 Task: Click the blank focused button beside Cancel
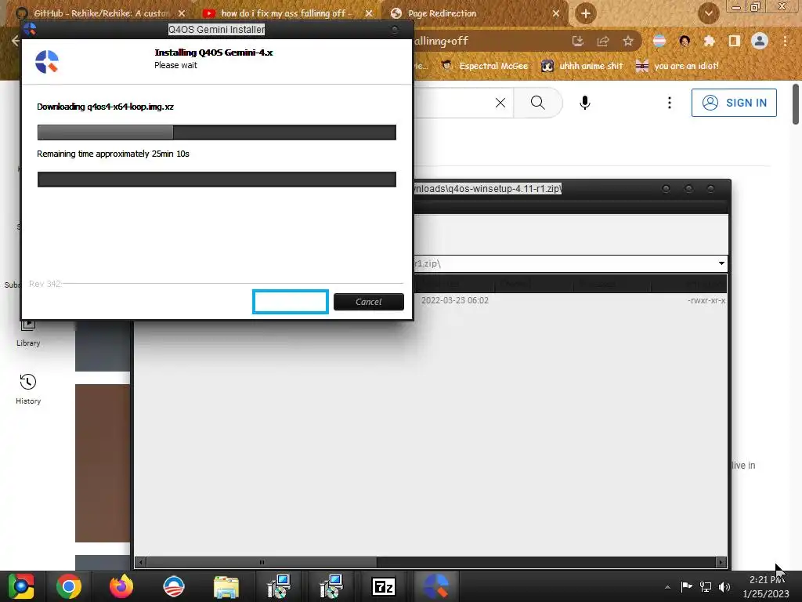[290, 302]
